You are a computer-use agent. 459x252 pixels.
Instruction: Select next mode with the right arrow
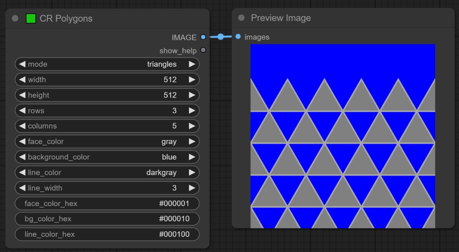point(192,64)
